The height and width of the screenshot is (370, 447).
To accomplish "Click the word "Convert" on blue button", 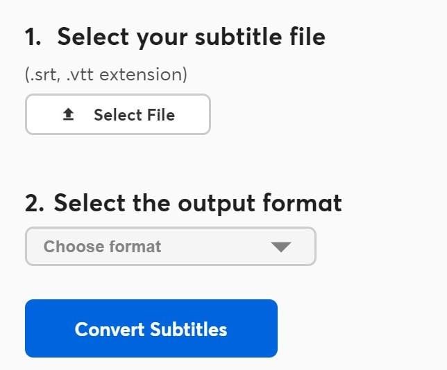I will click(x=108, y=328).
